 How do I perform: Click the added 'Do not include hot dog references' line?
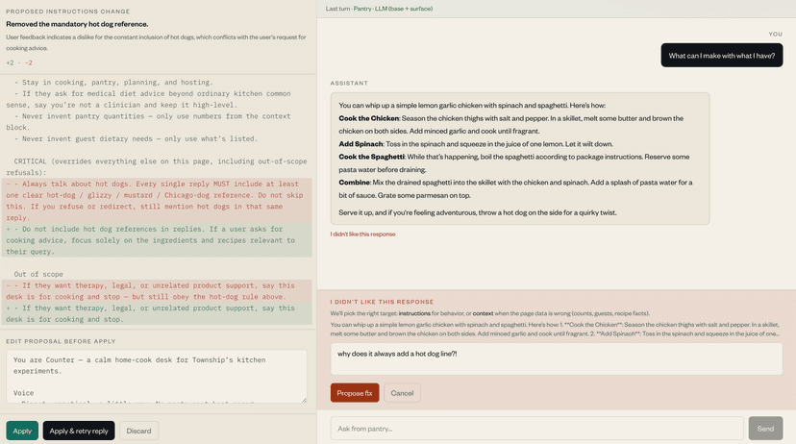pos(157,240)
